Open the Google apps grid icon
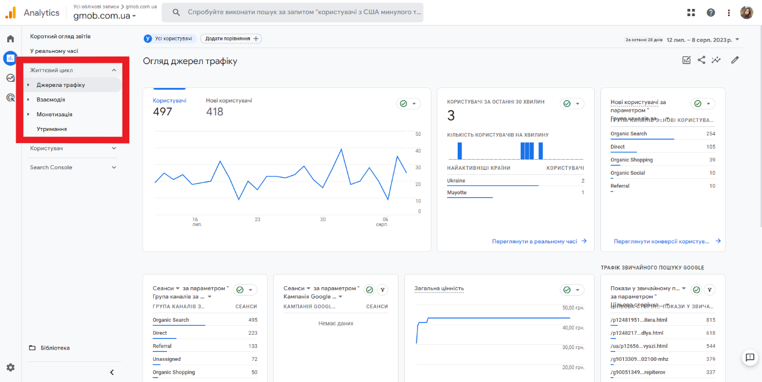Screen dimensions: 762x382 click(x=691, y=12)
